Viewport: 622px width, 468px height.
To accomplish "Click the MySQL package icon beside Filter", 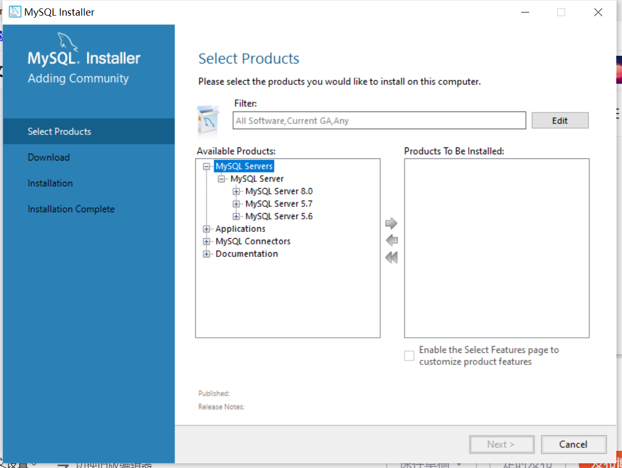I will [x=209, y=120].
